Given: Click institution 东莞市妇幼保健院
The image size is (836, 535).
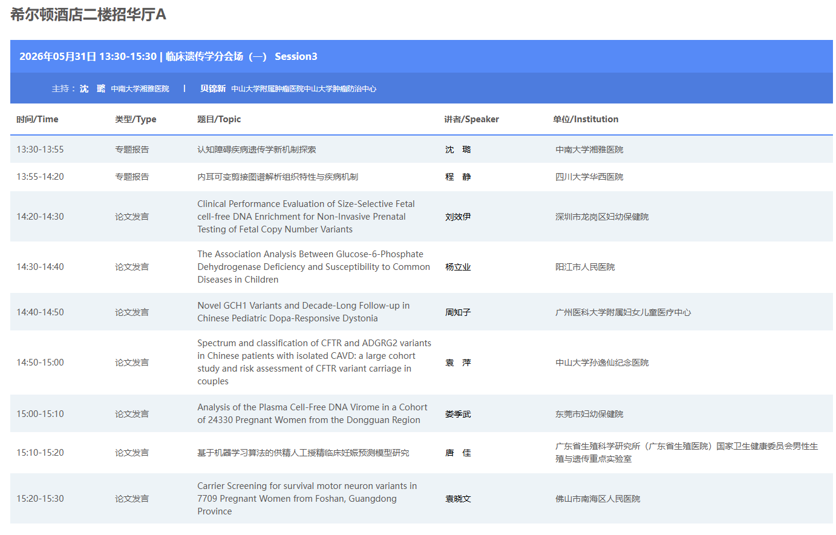Looking at the screenshot, I should pyautogui.click(x=589, y=414).
